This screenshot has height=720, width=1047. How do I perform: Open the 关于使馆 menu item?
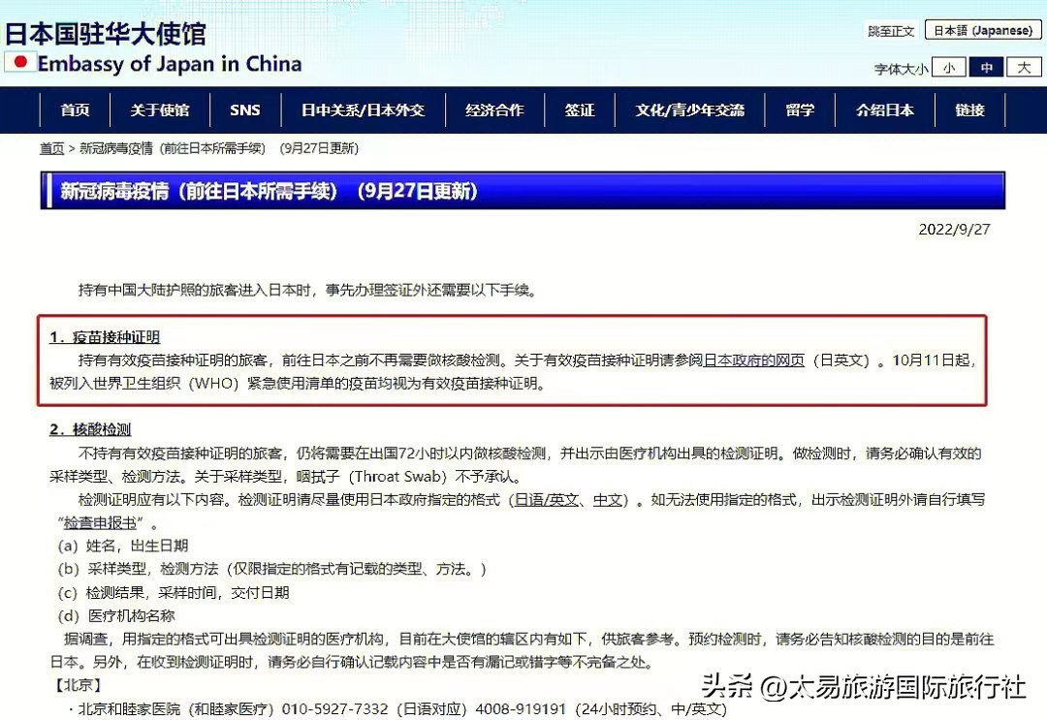160,110
